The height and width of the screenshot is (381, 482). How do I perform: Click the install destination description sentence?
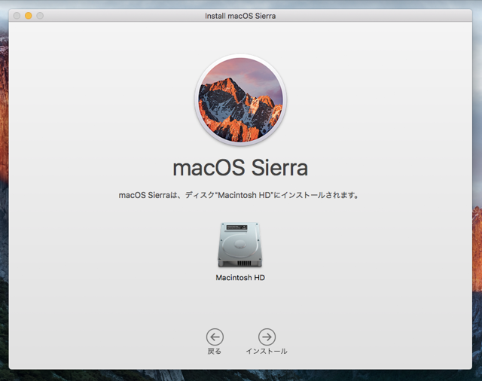coord(239,195)
